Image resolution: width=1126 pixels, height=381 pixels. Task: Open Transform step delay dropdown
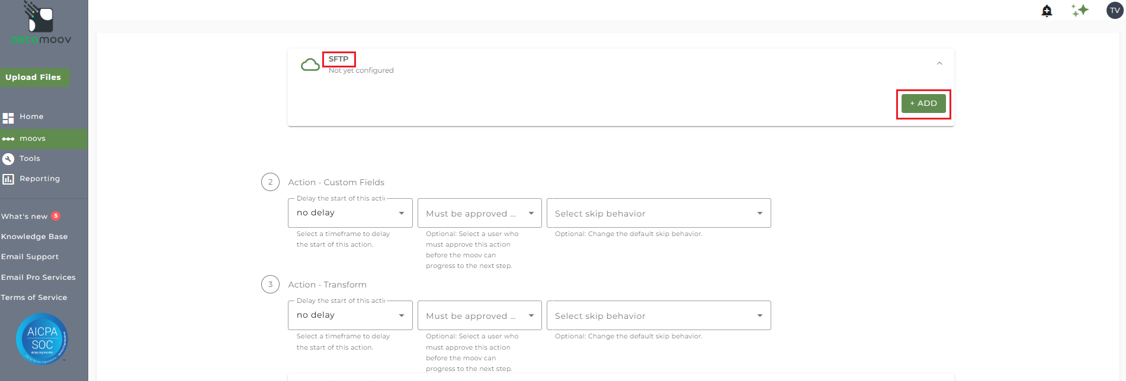(x=349, y=315)
